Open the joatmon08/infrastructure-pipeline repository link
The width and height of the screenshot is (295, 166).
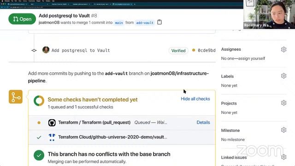[x=118, y=77]
